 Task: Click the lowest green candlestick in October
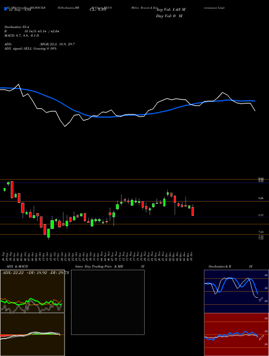[48, 234]
